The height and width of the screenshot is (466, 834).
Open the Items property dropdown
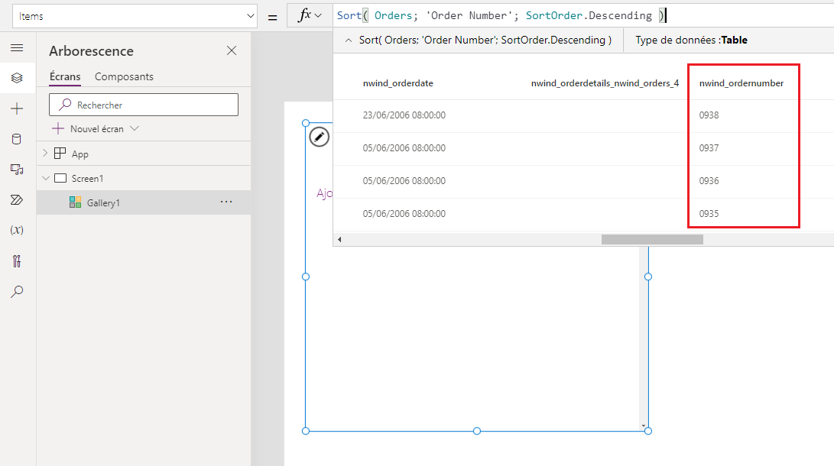tap(135, 16)
